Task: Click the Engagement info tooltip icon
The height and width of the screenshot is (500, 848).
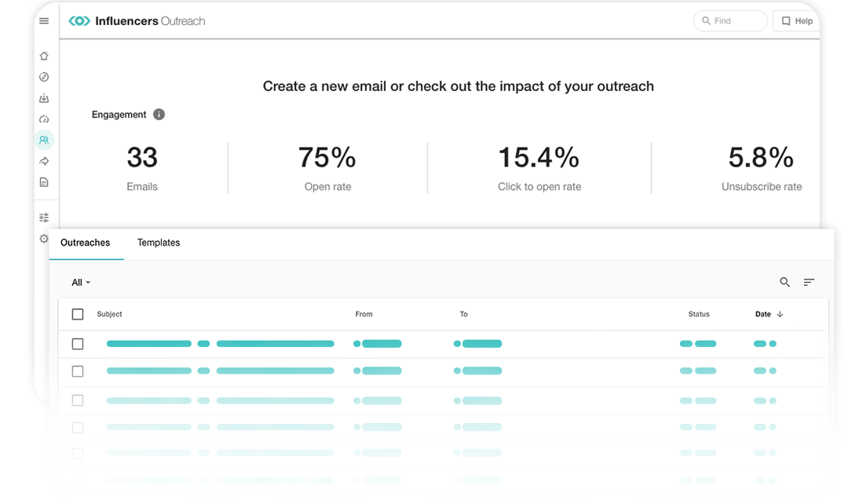Action: (x=159, y=114)
